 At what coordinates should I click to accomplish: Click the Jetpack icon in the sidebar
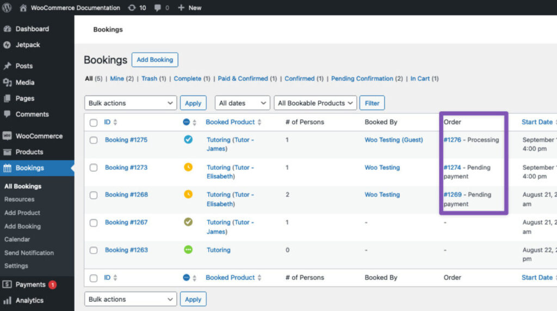(7, 45)
